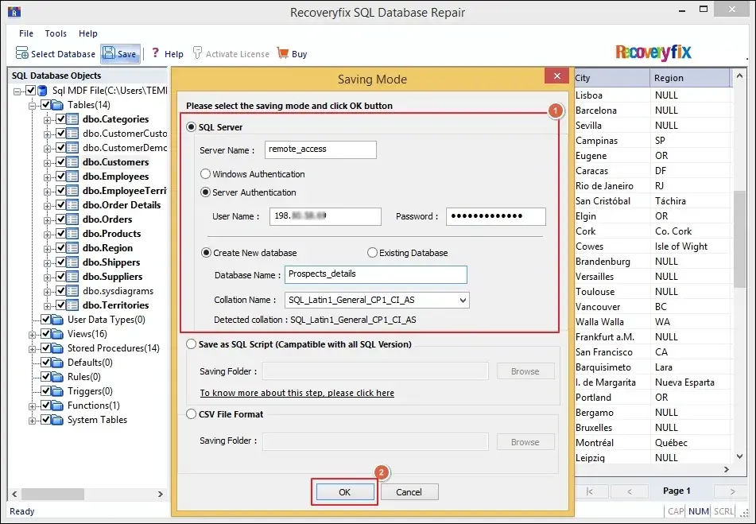Click the dbo.Employees table icon

click(72, 177)
